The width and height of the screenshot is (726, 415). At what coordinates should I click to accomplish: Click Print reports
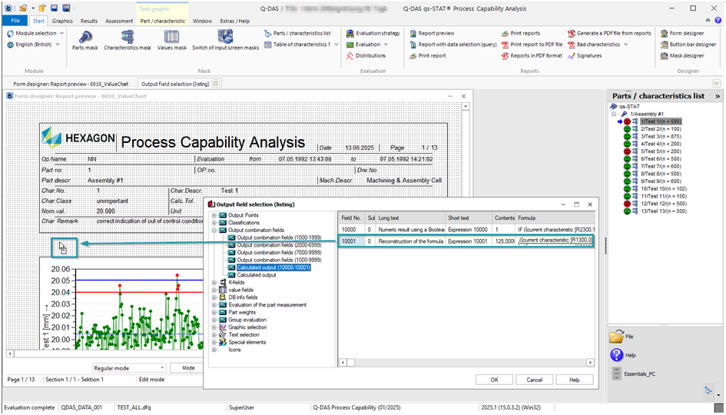520,33
